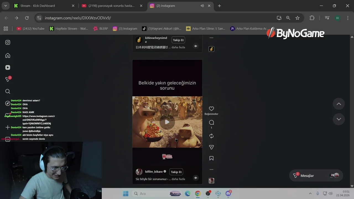The width and height of the screenshot is (354, 199).
Task: Save the bifilm_bikare reel with bookmark
Action: (x=211, y=158)
